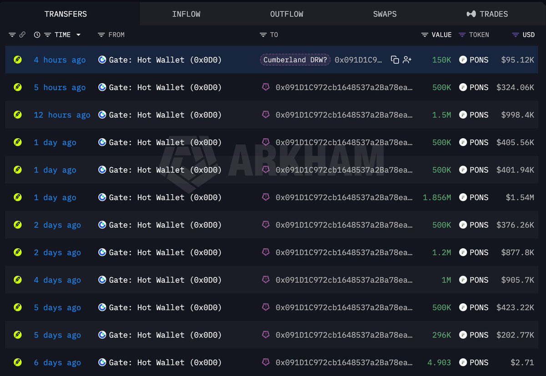Click the $877.8K USD amount

coord(517,252)
